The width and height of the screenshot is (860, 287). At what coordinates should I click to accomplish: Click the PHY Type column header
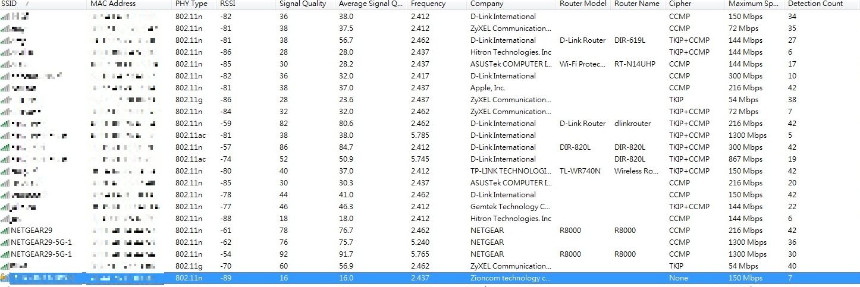[192, 4]
